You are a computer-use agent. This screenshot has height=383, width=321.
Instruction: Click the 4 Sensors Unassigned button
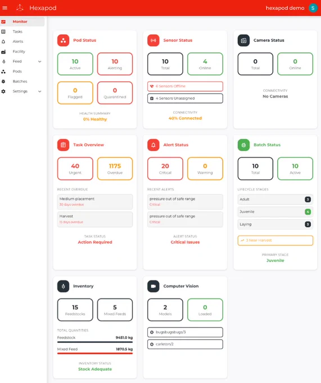click(185, 99)
